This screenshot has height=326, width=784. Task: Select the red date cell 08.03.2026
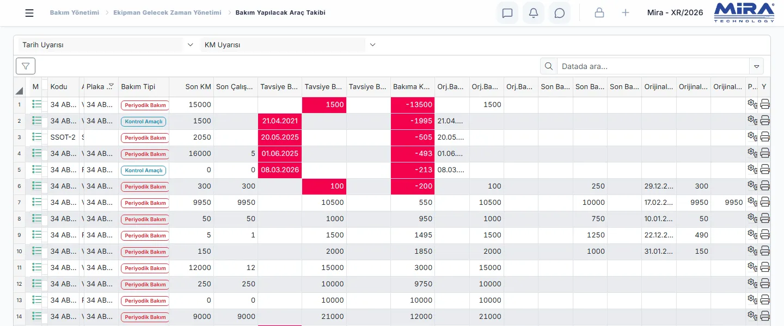click(280, 170)
